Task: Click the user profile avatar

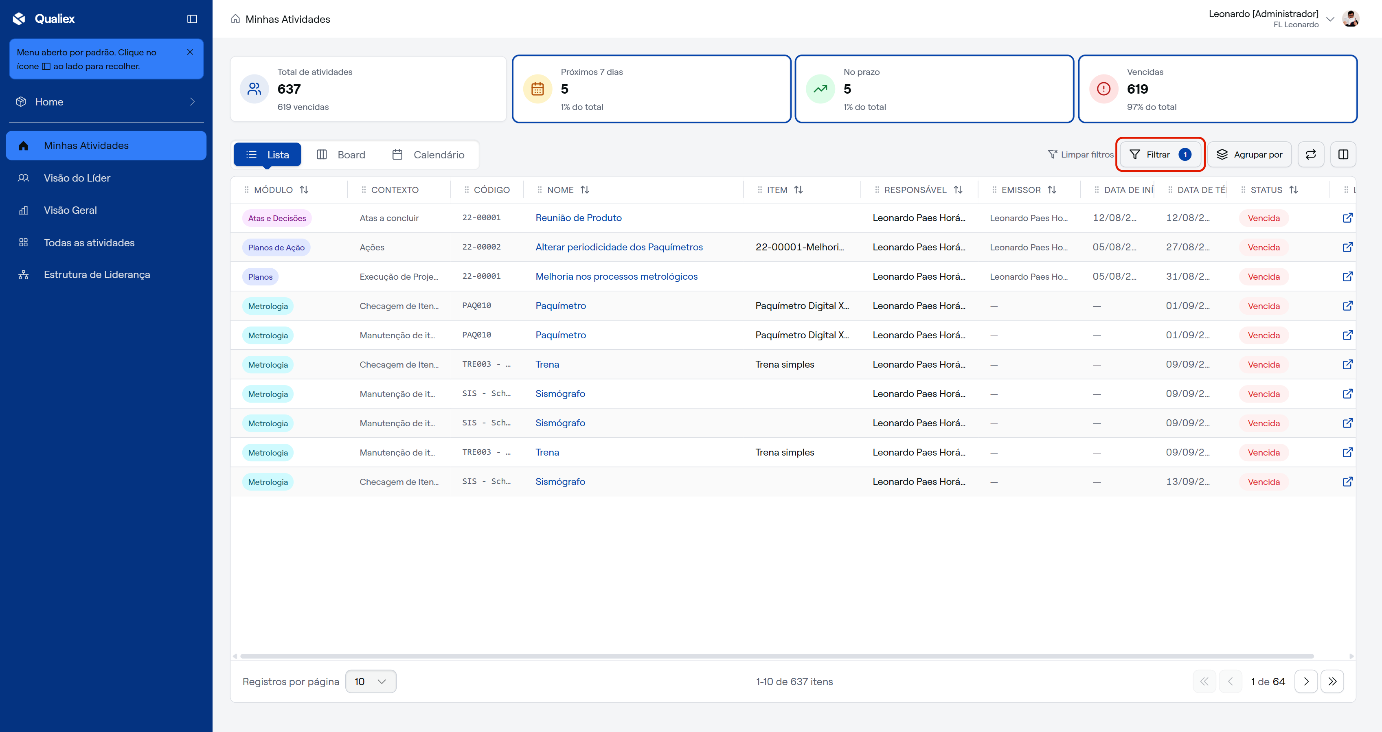Action: [x=1350, y=19]
